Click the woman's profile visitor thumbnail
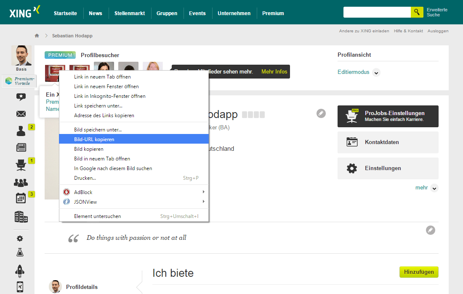The width and height of the screenshot is (463, 294). [x=104, y=66]
